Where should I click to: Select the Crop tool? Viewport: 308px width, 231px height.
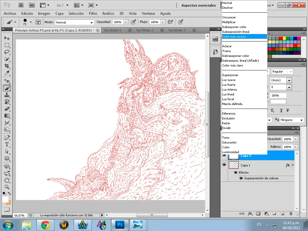pyautogui.click(x=7, y=66)
